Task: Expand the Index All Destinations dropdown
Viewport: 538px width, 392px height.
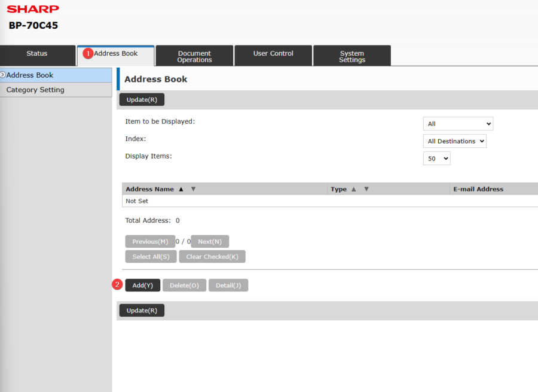Action: point(454,141)
